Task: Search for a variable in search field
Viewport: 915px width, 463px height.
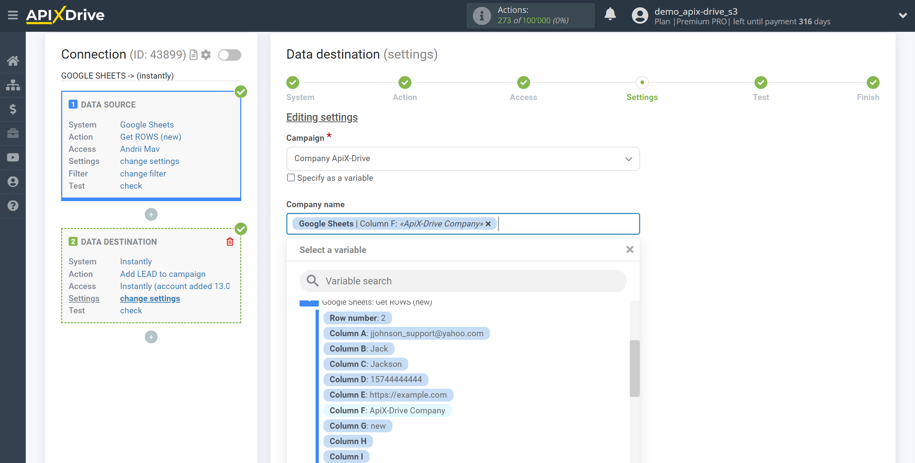Action: coord(463,280)
